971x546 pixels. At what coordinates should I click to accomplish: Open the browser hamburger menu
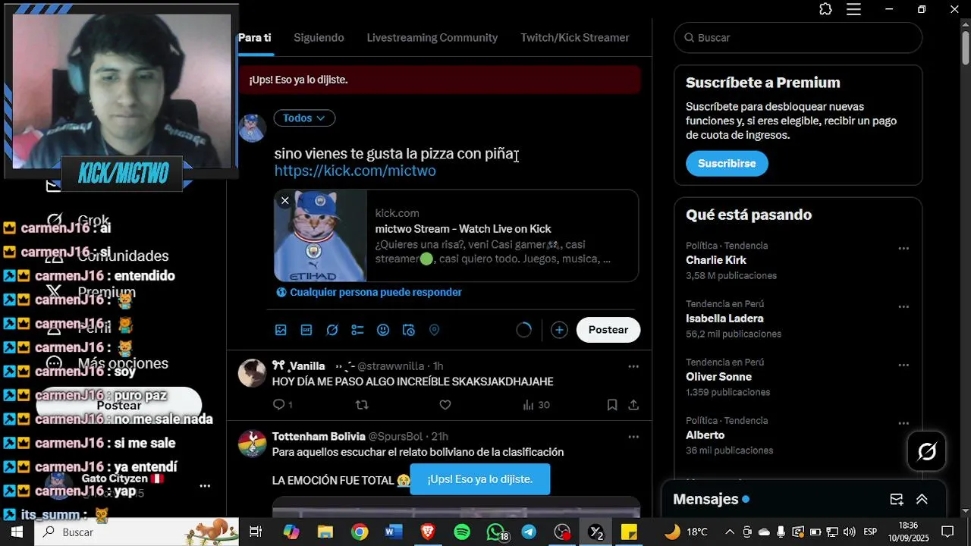tap(853, 9)
